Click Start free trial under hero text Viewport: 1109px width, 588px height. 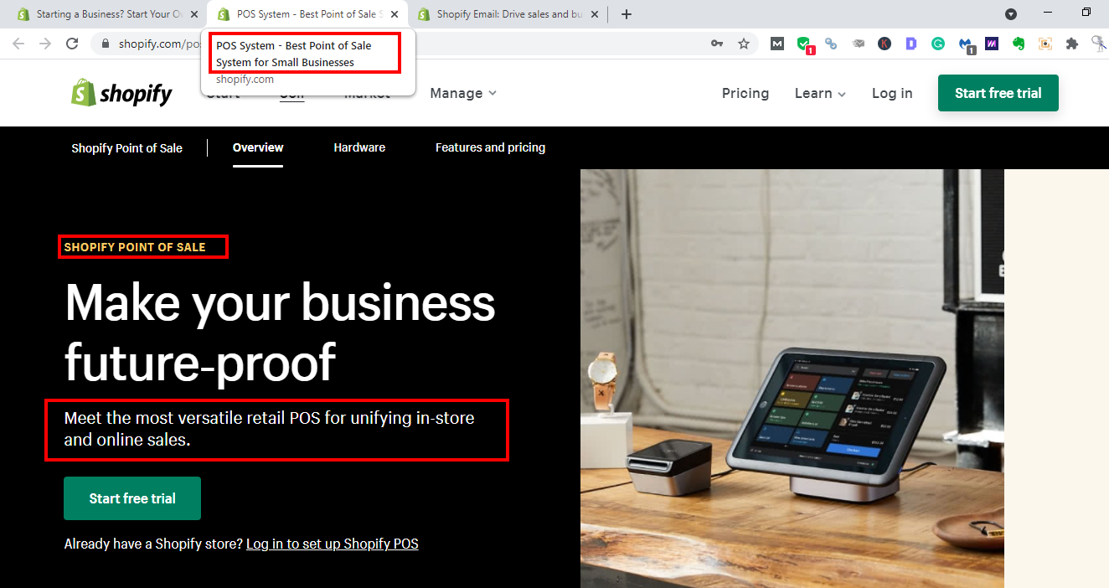point(132,498)
